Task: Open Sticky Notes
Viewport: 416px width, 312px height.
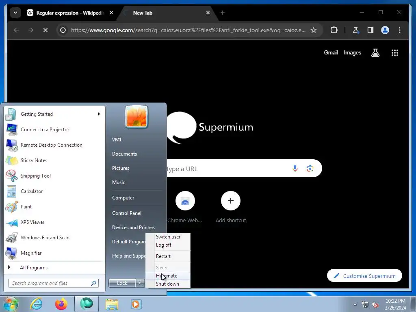Action: (54, 160)
